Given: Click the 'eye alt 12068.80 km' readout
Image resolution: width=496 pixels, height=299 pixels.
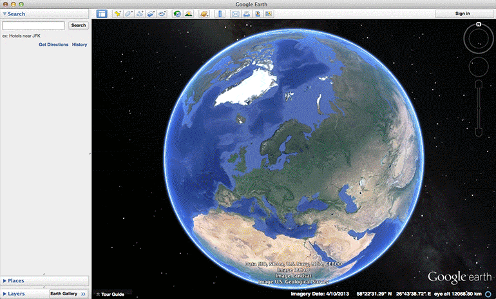Looking at the screenshot, I should click(x=457, y=294).
